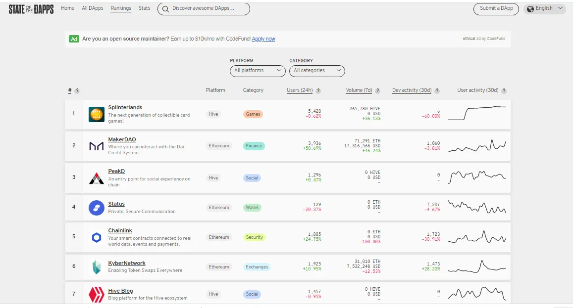Go to the Home page
The height and width of the screenshot is (308, 573).
(x=68, y=8)
